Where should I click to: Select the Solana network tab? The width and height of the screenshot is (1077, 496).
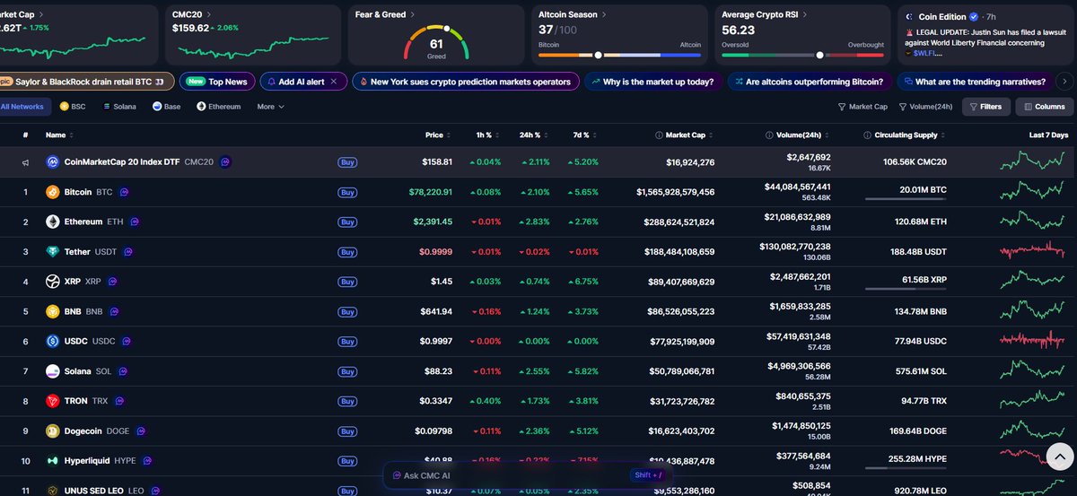coord(119,107)
